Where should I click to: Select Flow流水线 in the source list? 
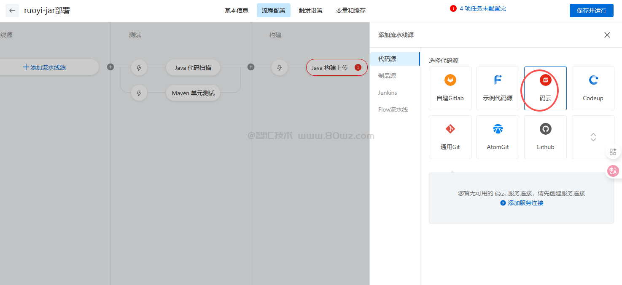[393, 109]
